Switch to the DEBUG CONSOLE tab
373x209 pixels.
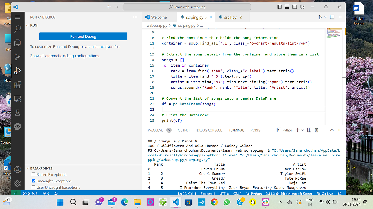(209, 130)
